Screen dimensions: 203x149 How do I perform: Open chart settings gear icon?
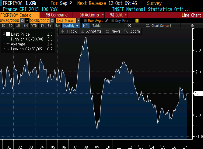pyautogui.click(x=192, y=26)
